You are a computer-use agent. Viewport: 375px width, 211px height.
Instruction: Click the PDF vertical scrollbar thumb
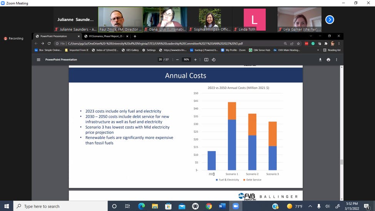click(x=341, y=162)
